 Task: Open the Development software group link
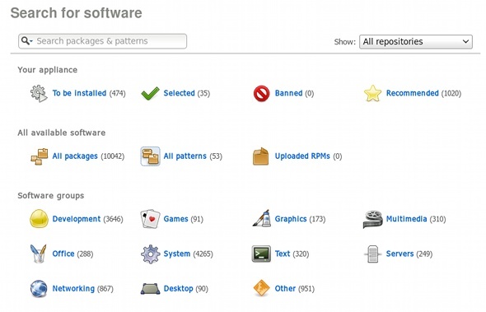[77, 219]
